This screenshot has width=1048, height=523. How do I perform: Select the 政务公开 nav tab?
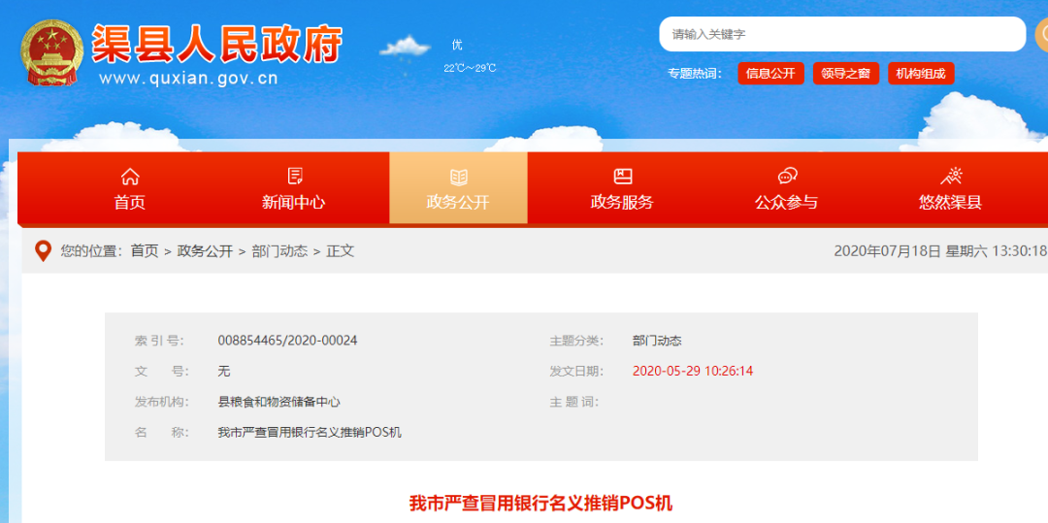click(x=458, y=187)
